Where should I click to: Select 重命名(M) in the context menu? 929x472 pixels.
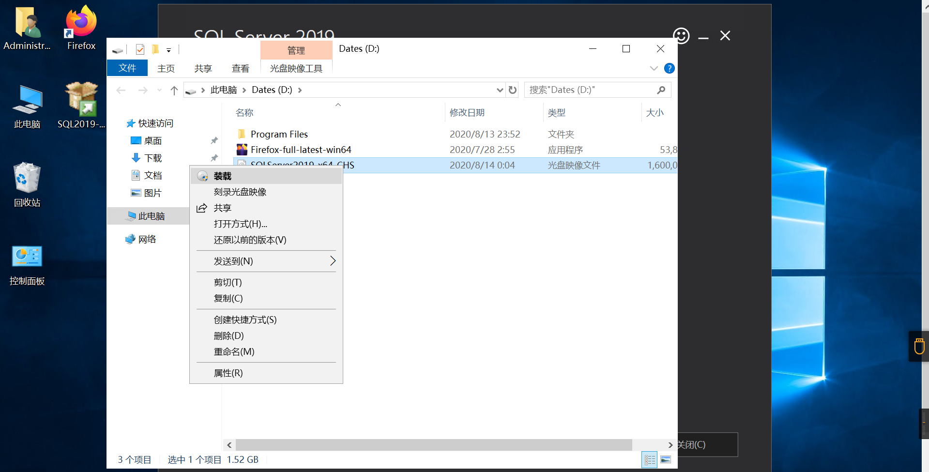(x=266, y=352)
